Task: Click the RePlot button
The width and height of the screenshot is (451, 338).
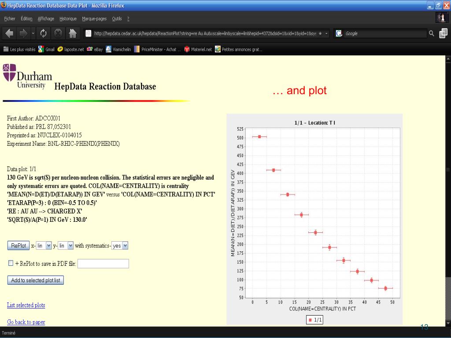Action: 18,246
